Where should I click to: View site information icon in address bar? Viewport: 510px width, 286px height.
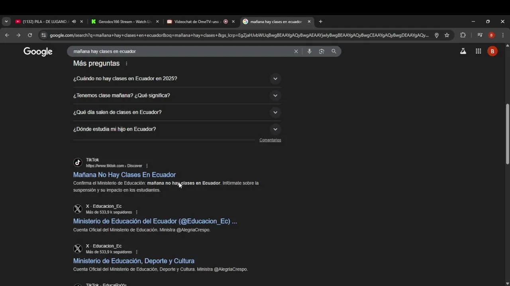[43, 35]
